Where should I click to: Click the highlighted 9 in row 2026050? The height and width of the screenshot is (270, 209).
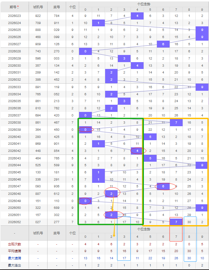tap(202, 208)
